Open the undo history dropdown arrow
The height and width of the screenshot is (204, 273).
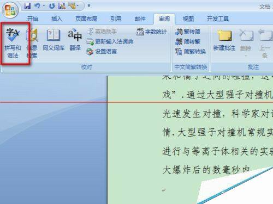click(x=44, y=6)
